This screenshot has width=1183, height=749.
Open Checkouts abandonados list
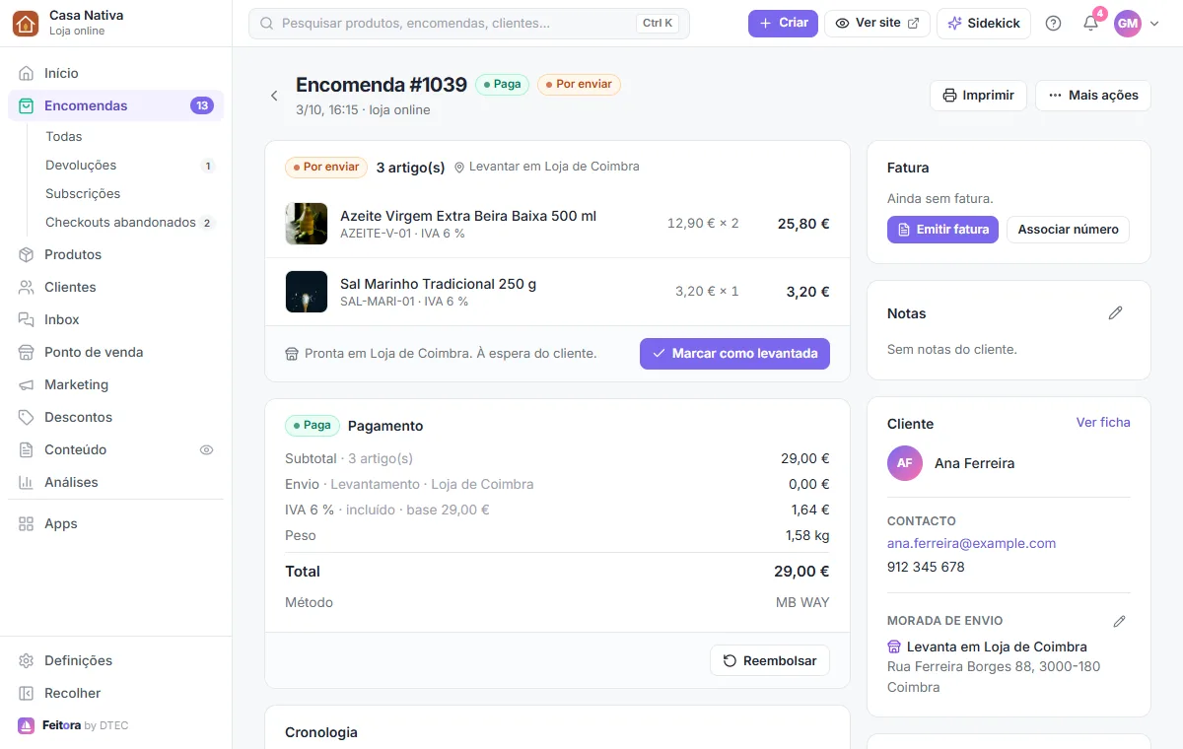pos(120,222)
